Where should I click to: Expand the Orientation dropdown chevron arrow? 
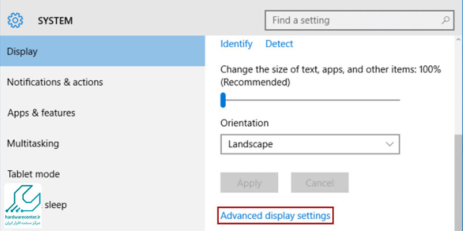point(389,144)
